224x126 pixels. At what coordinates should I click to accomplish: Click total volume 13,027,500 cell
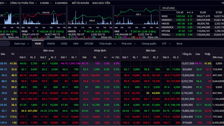pyautogui.click(x=188, y=63)
